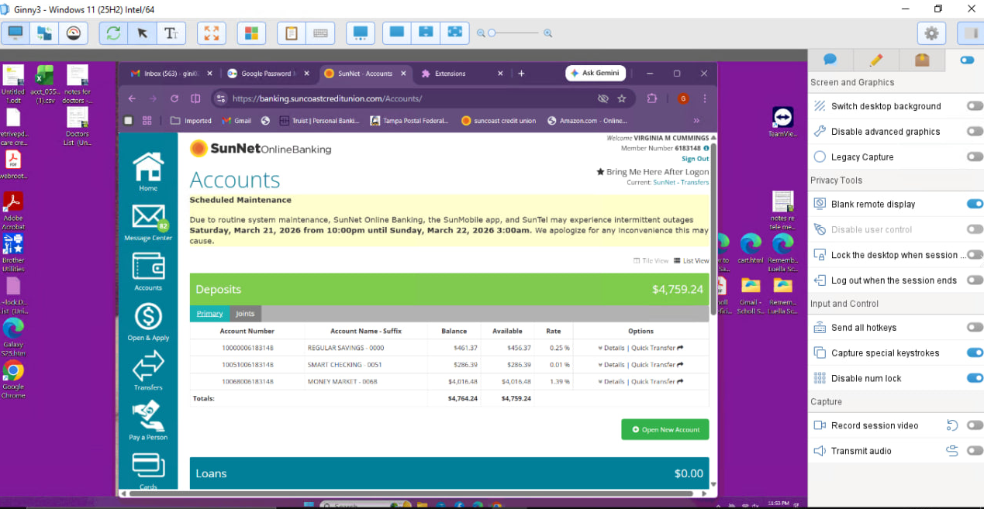Open Message Center envelope icon in sidebar

147,218
